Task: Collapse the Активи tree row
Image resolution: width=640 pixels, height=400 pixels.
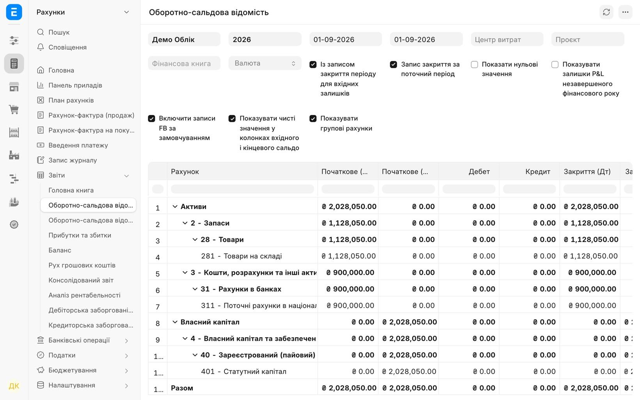Action: [x=175, y=206]
